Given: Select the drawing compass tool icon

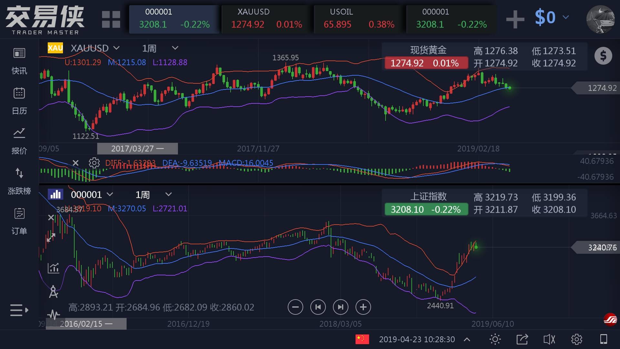Looking at the screenshot, I should [x=53, y=292].
